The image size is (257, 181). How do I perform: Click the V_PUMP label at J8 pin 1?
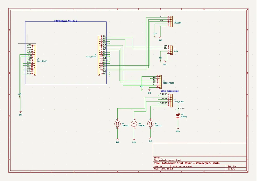pyautogui.click(x=163, y=94)
